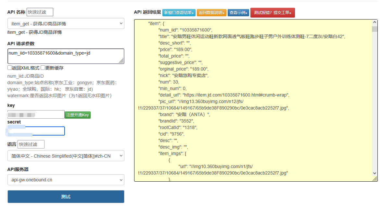Click the key input field

tap(36, 114)
